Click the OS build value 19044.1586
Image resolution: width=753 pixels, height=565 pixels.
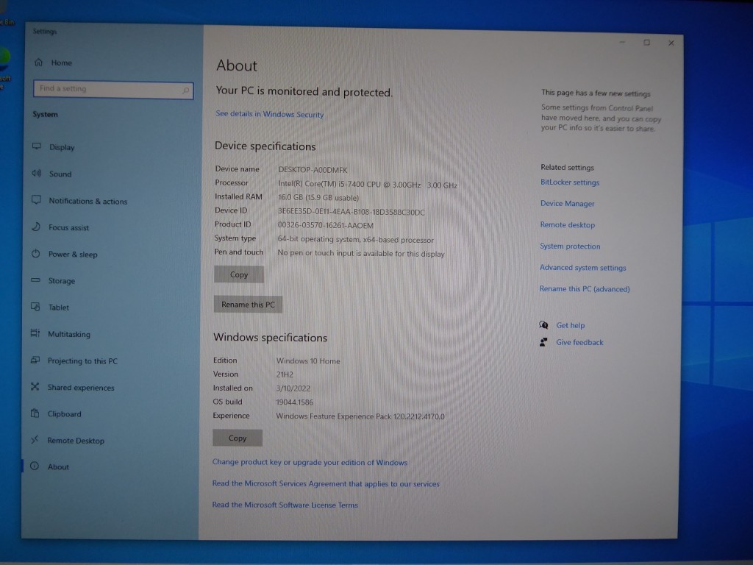tap(294, 402)
